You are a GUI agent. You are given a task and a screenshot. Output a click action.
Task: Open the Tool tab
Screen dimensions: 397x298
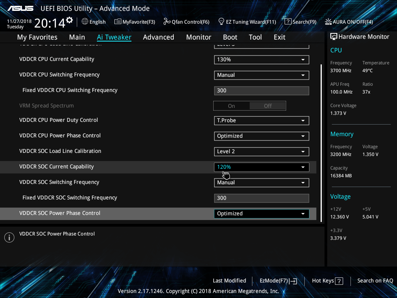tap(255, 37)
